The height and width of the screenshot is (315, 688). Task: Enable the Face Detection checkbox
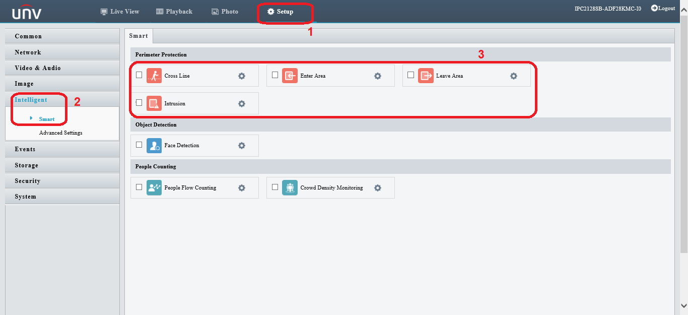(x=139, y=145)
